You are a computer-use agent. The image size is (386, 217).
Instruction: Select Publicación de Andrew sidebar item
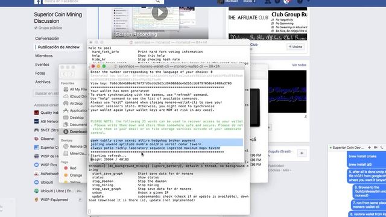pos(59,47)
